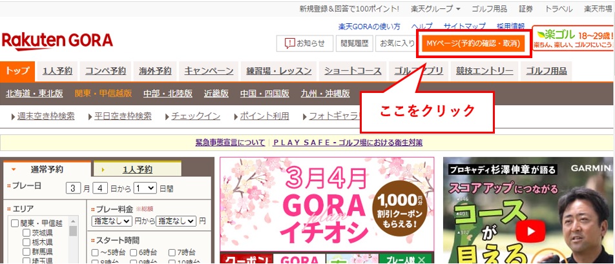Open the 日間 day-count dropdown
The width and height of the screenshot is (615, 264).
click(x=145, y=188)
